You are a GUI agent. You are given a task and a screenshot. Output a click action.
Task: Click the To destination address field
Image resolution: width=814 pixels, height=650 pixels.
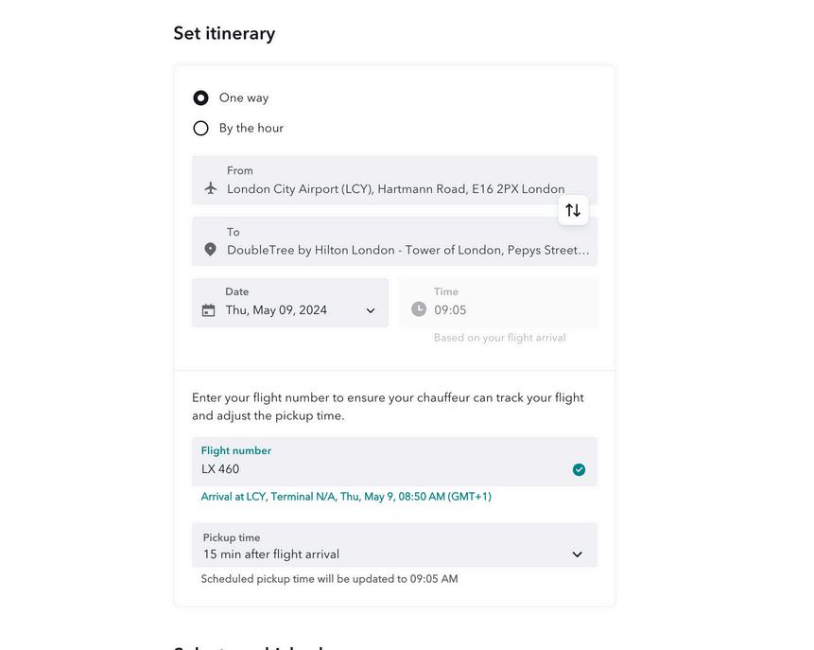[407, 251]
